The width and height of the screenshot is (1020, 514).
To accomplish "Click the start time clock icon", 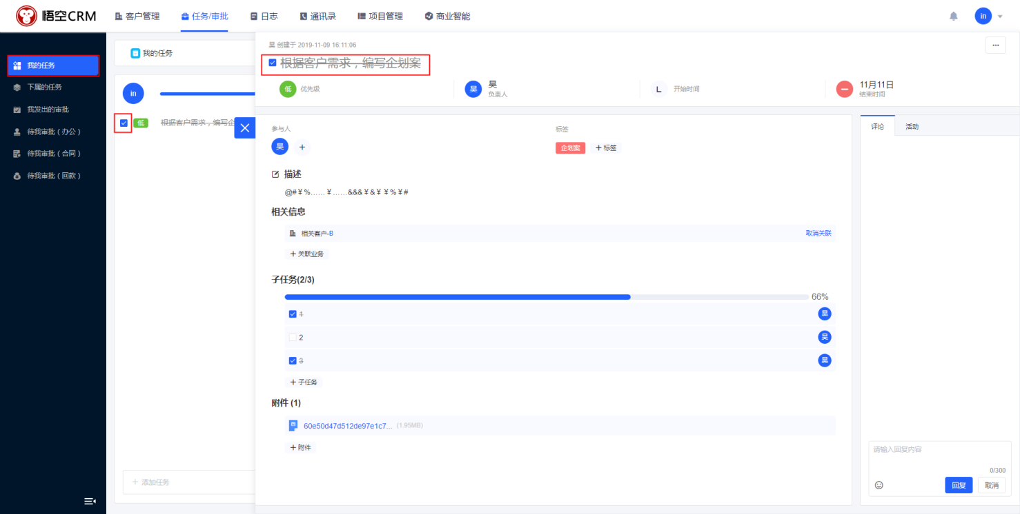I will (x=658, y=89).
